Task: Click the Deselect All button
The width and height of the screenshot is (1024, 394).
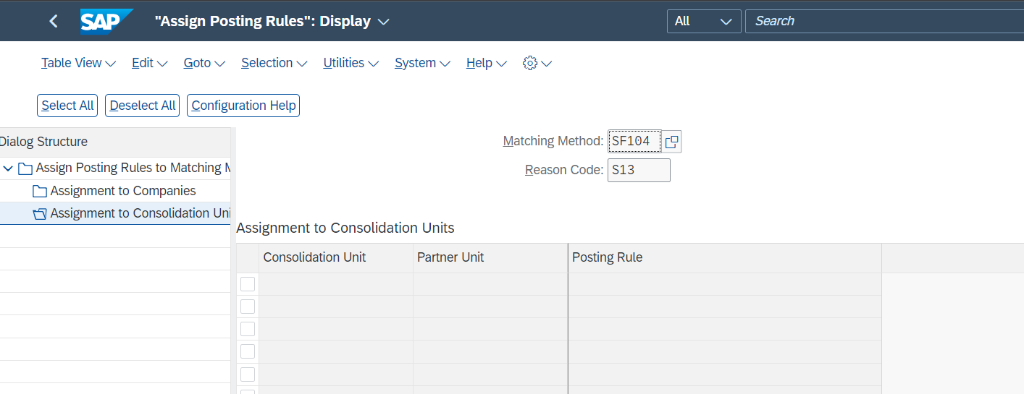Action: pos(143,106)
